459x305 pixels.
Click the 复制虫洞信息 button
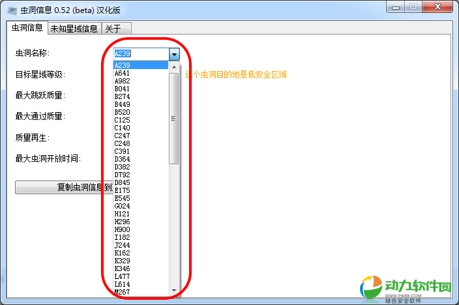coord(62,188)
